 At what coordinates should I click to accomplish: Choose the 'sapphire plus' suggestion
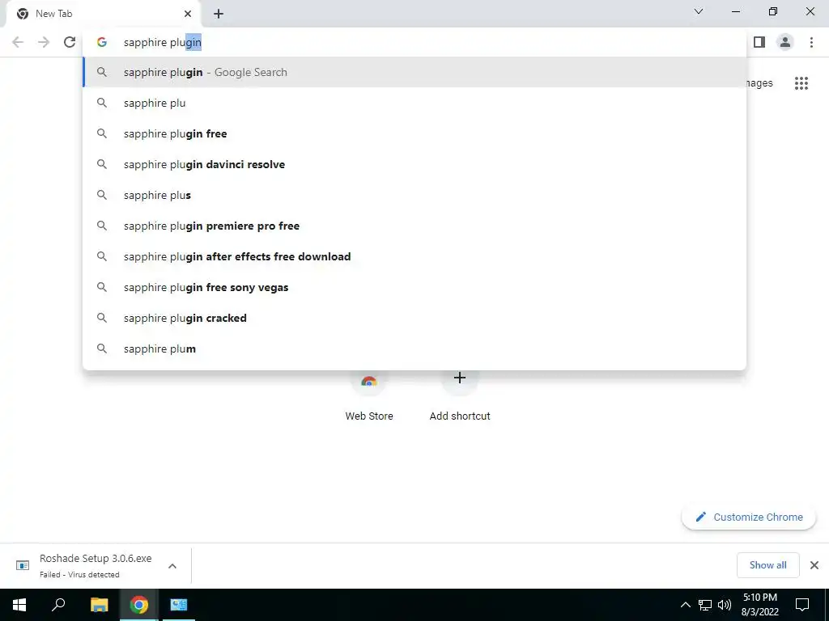click(414, 195)
